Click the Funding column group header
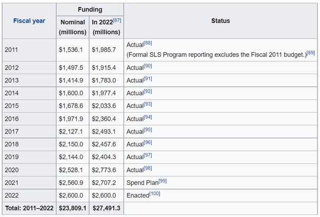The width and height of the screenshot is (320, 217). tap(90, 10)
